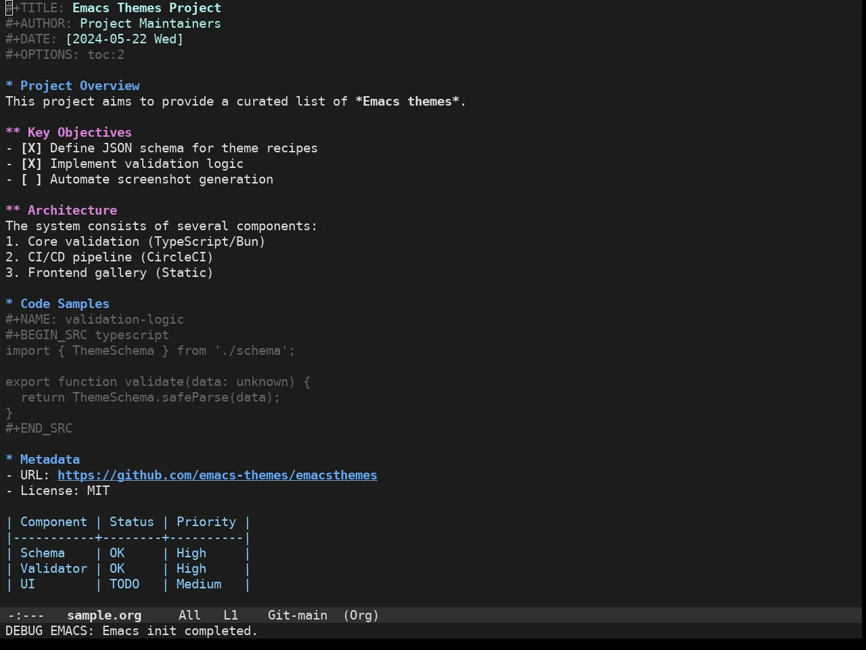Collapse the Code Samples heading
This screenshot has height=650, width=866.
point(58,304)
